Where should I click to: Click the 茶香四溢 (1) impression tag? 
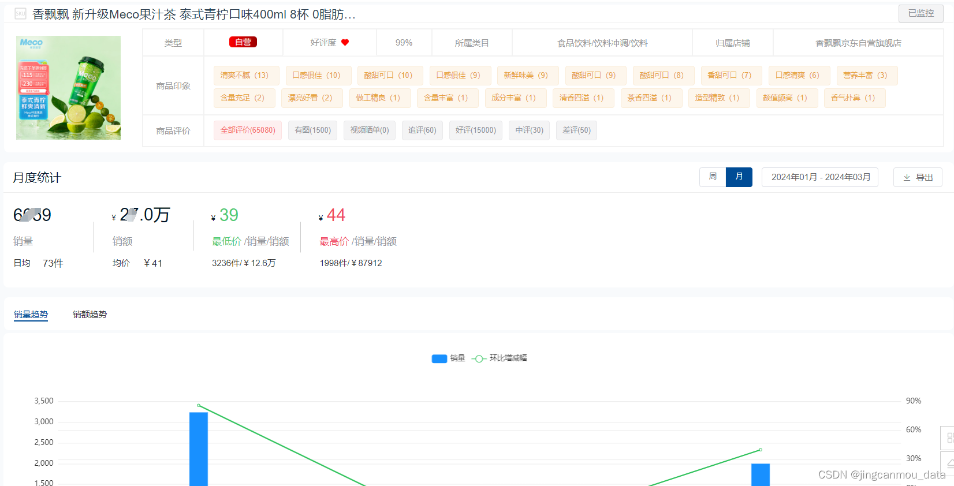(x=651, y=98)
